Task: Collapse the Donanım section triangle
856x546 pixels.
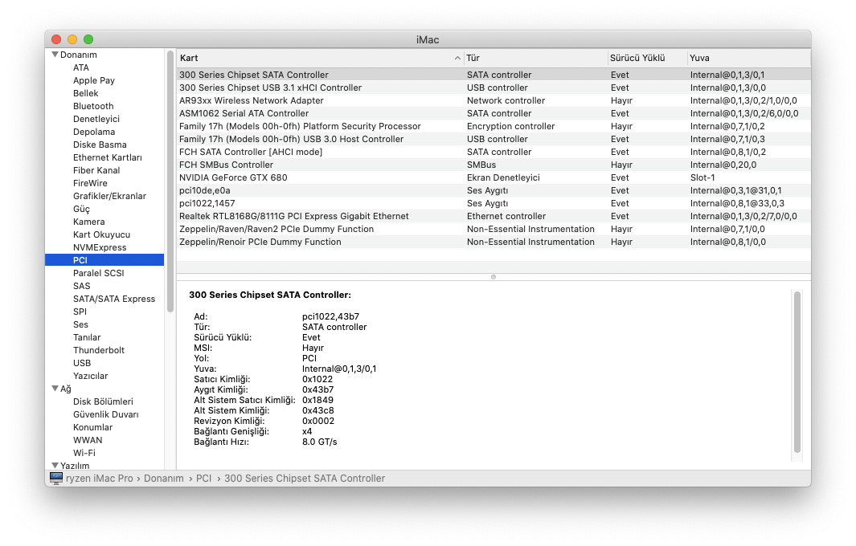Action: 55,55
